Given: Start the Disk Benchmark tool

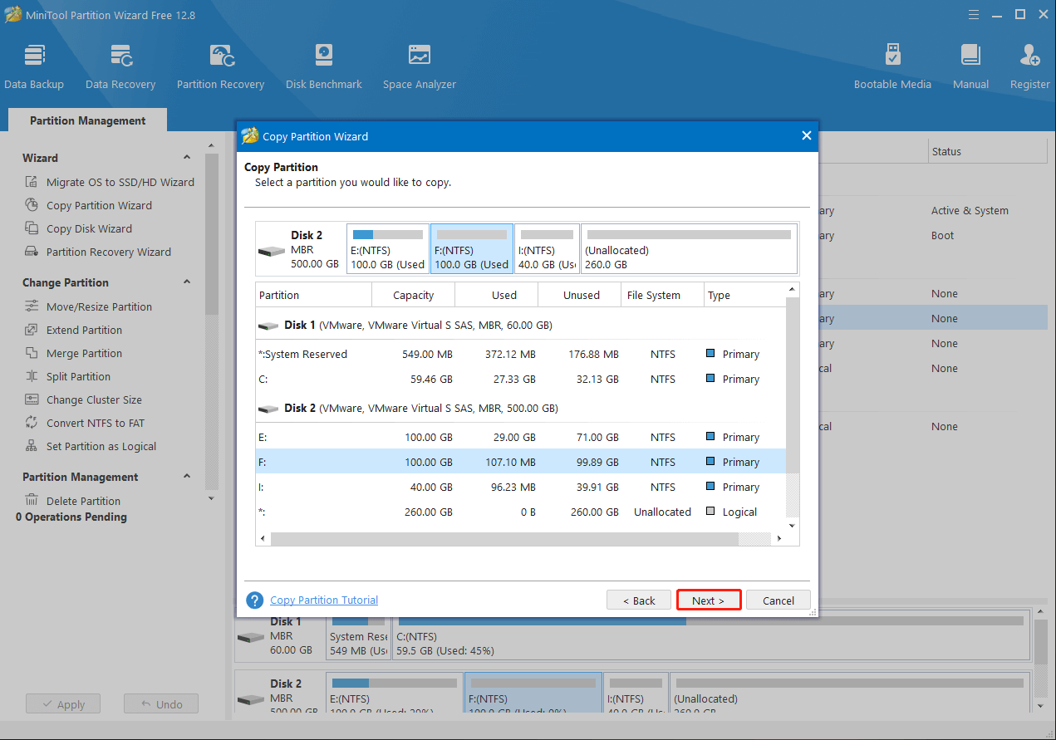Looking at the screenshot, I should (x=323, y=66).
